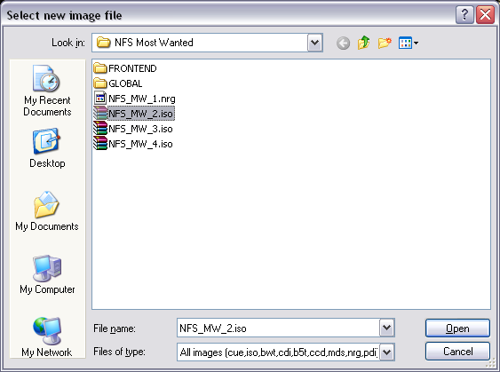Click the Up One Level folder icon

(x=363, y=43)
